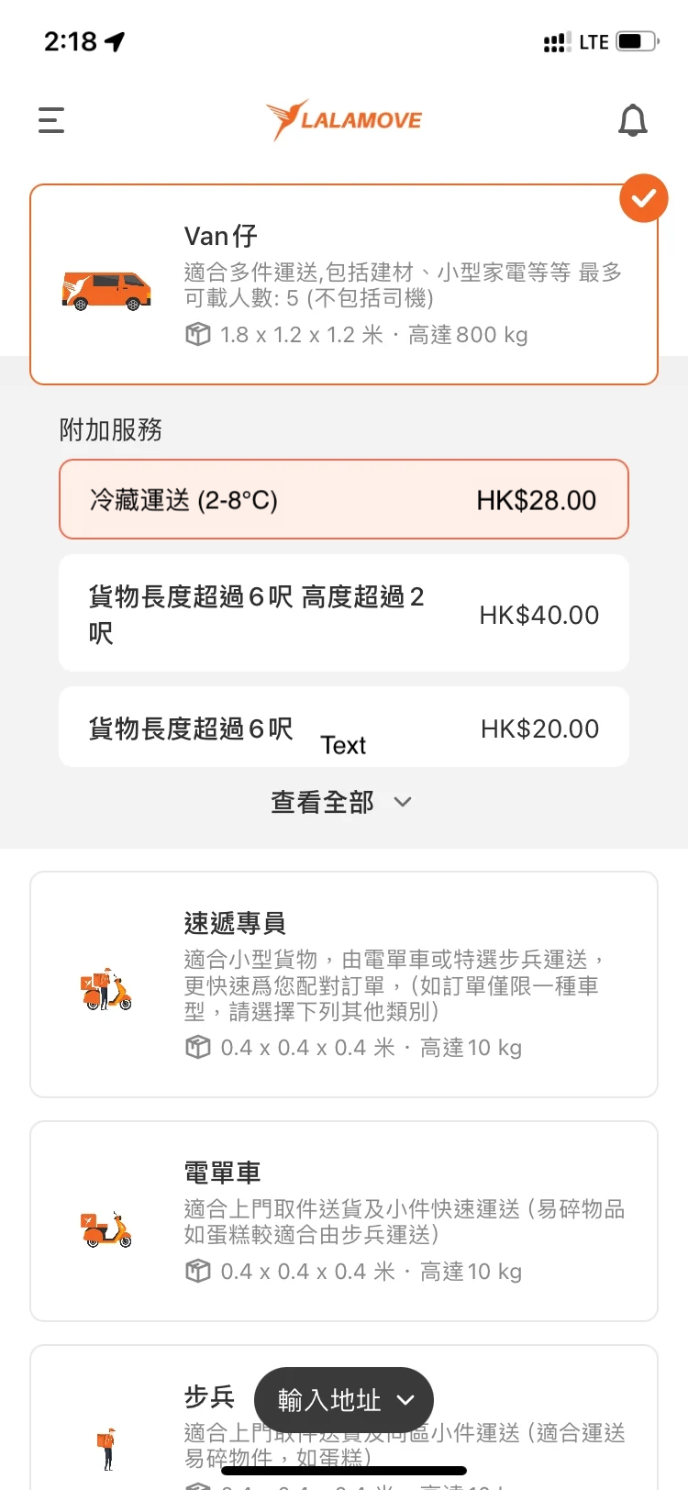Image resolution: width=688 pixels, height=1490 pixels.
Task: Tap the Van仔 vehicle card
Action: click(x=344, y=284)
